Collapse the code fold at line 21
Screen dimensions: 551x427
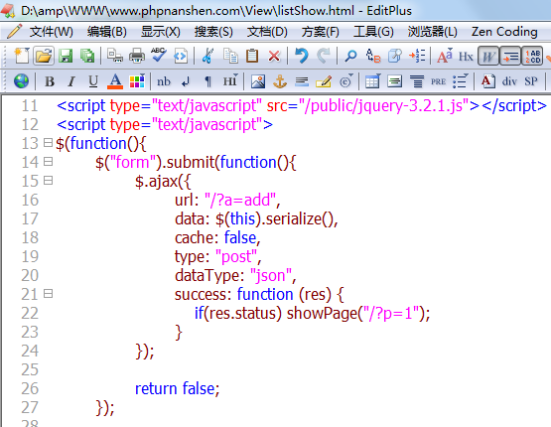(48, 294)
